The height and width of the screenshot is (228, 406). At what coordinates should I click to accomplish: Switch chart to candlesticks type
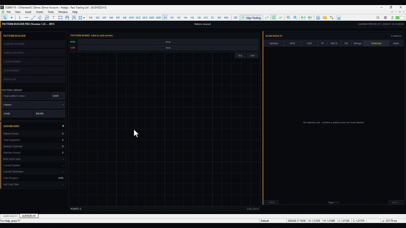pyautogui.click(x=274, y=18)
